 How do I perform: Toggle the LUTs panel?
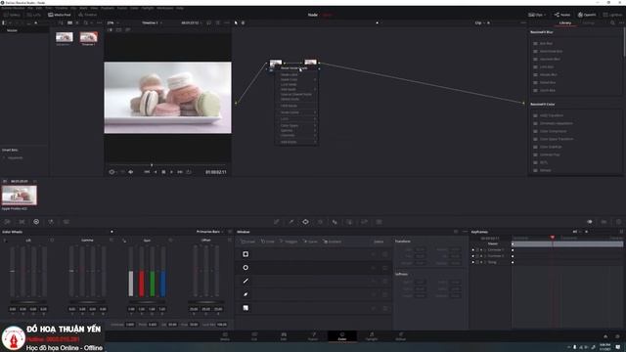tap(34, 15)
